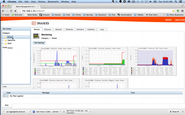Open the alert filter selector button
This screenshot has height=115, width=185.
point(5,96)
